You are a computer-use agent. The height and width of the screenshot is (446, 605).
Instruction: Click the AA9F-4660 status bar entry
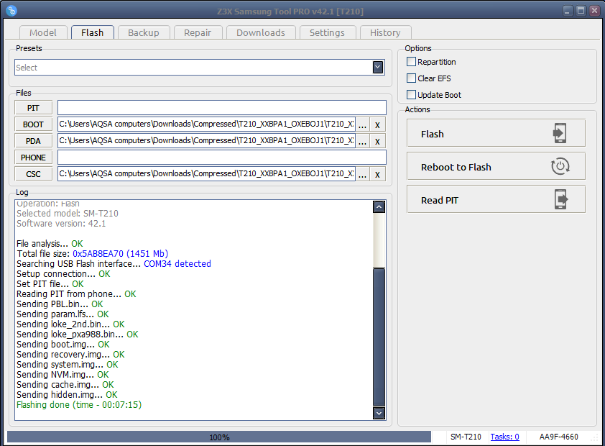[x=559, y=437]
